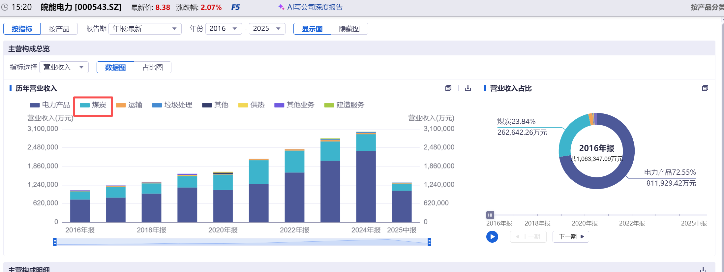724x272 pixels.
Task: Click the copy icon in 营业收入占比 header
Action: tap(705, 88)
